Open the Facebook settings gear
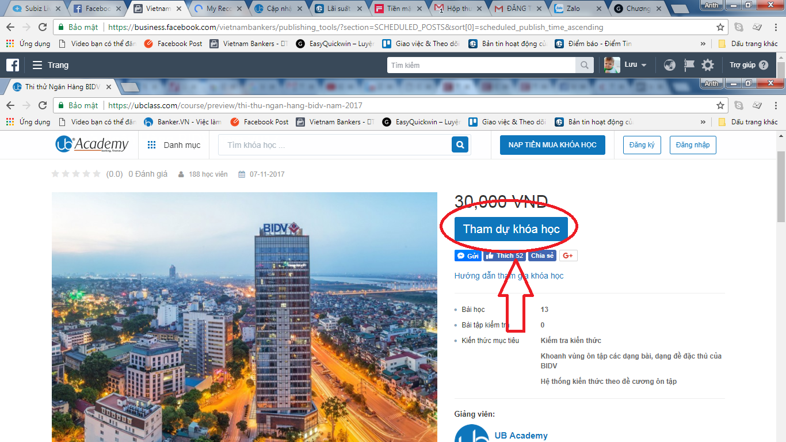The image size is (786, 442). click(x=708, y=65)
